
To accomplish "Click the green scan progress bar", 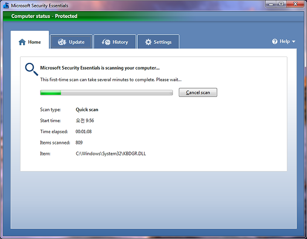I will pos(106,93).
